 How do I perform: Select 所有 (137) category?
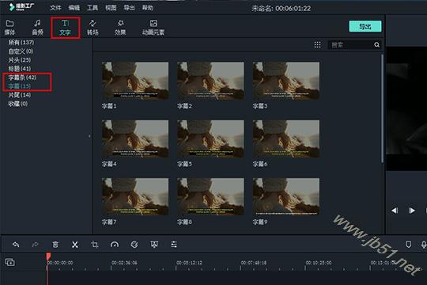(21, 42)
